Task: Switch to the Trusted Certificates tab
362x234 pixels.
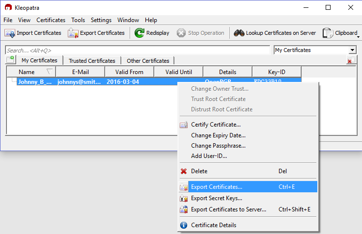Action: pyautogui.click(x=92, y=61)
